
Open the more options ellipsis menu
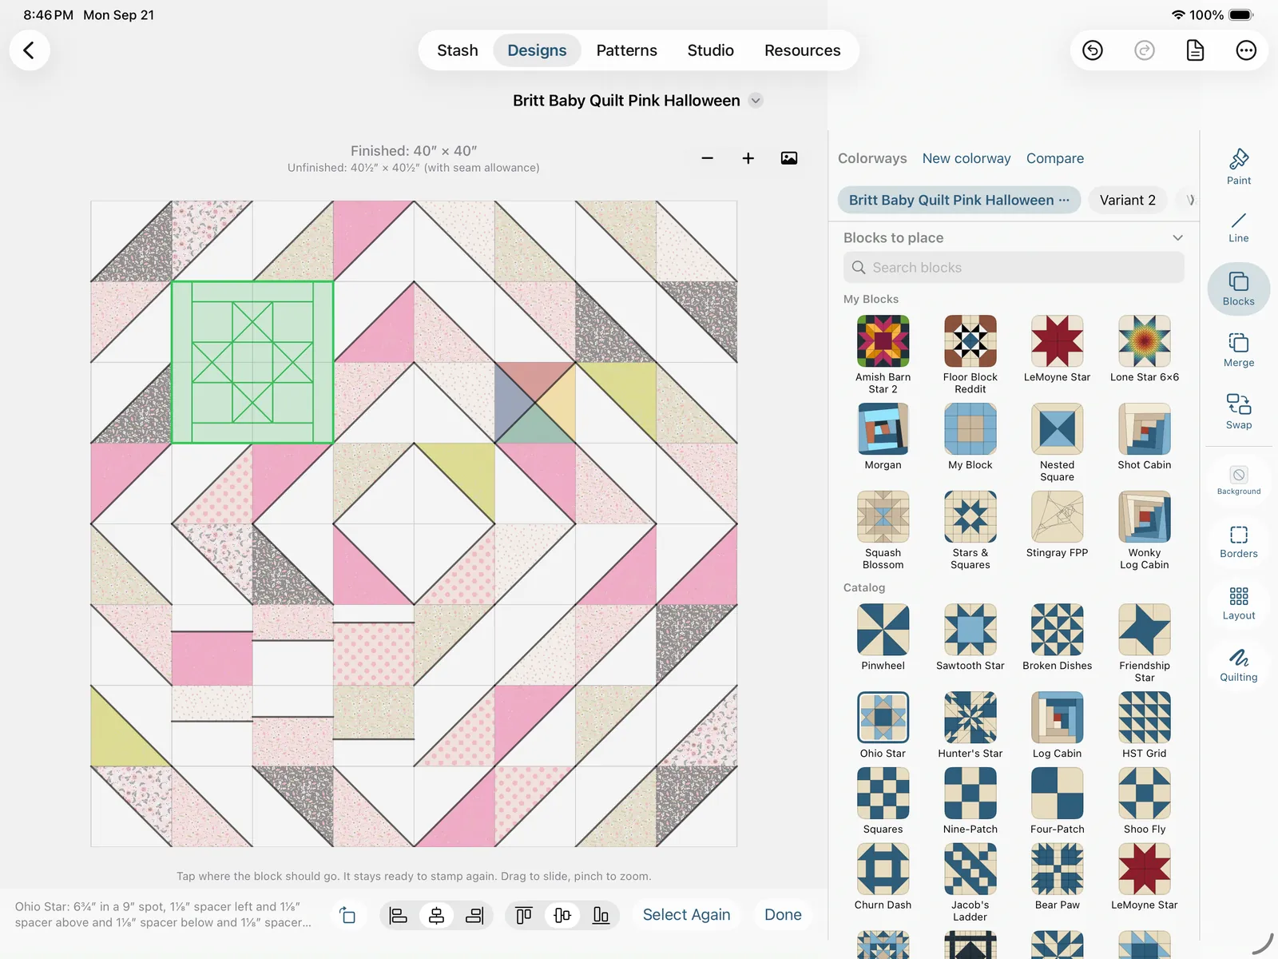point(1245,50)
